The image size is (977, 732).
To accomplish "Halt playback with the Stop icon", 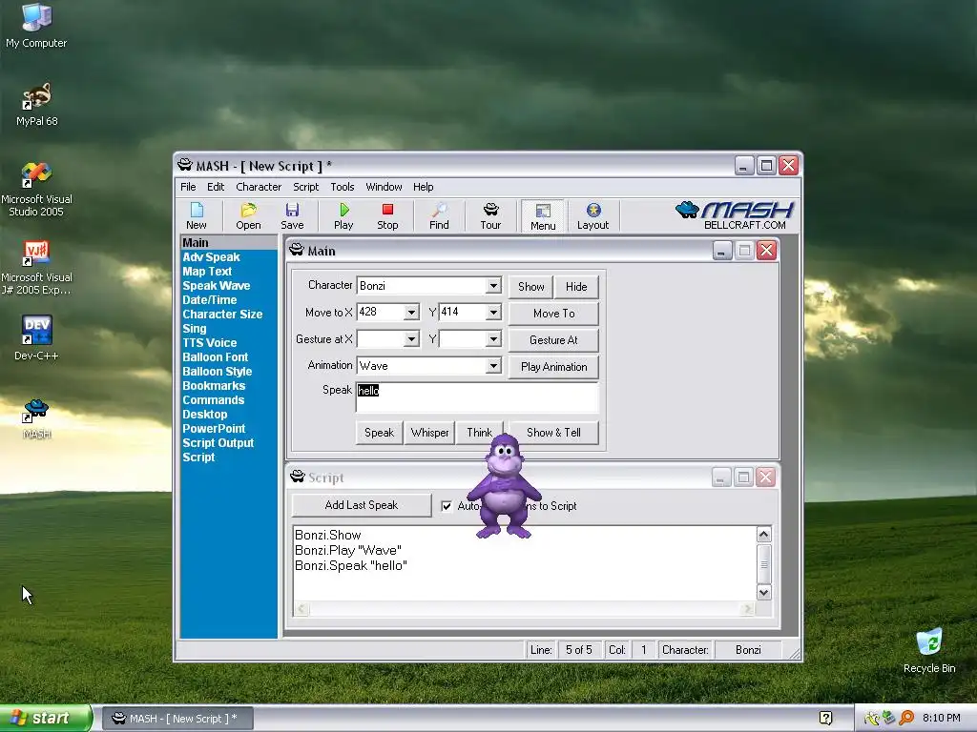I will click(387, 216).
